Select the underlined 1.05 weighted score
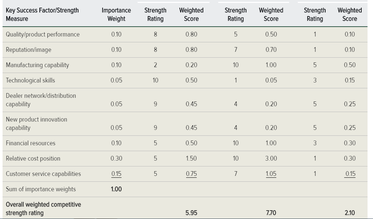 point(271,174)
